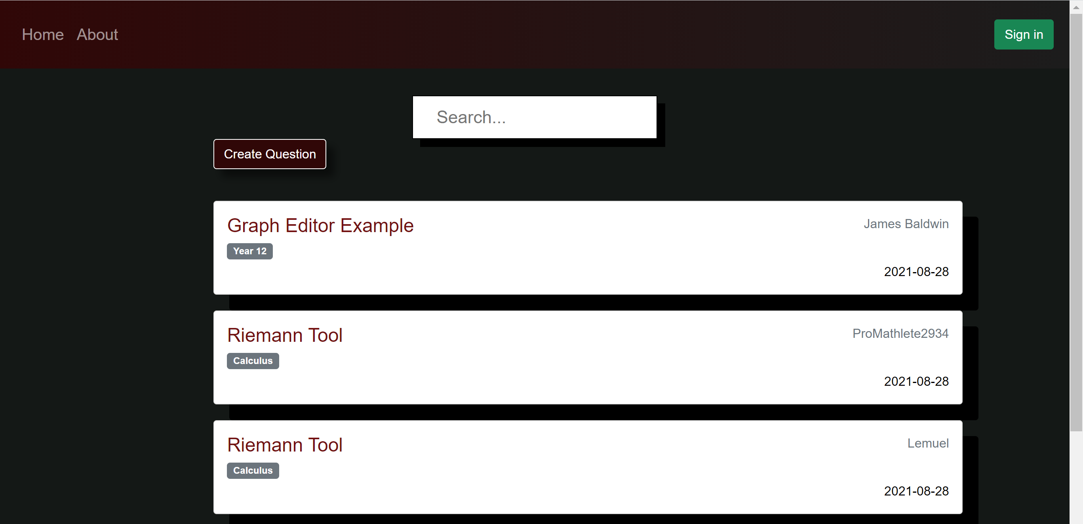Open the Riemann Tool by Lemuel
This screenshot has width=1083, height=524.
click(285, 445)
